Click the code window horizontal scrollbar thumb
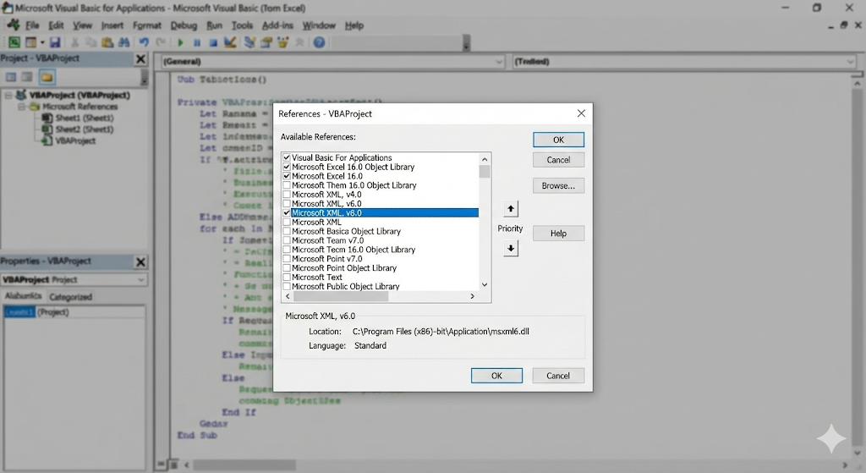 (244, 465)
